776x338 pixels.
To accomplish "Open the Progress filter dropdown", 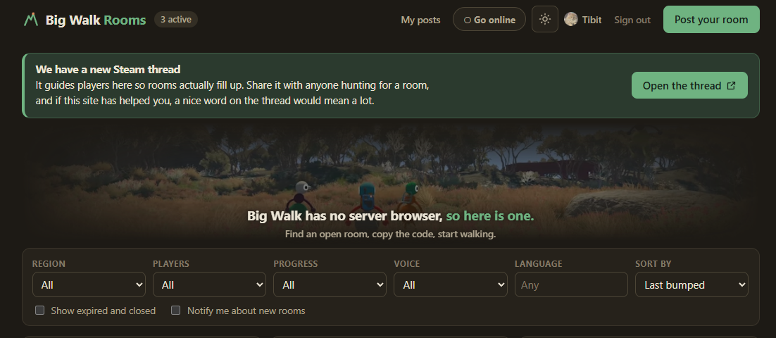I will [x=330, y=284].
